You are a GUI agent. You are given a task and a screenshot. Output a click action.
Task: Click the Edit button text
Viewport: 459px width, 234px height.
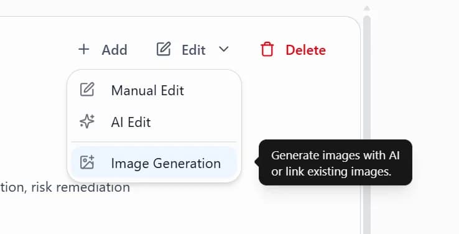[x=193, y=50]
